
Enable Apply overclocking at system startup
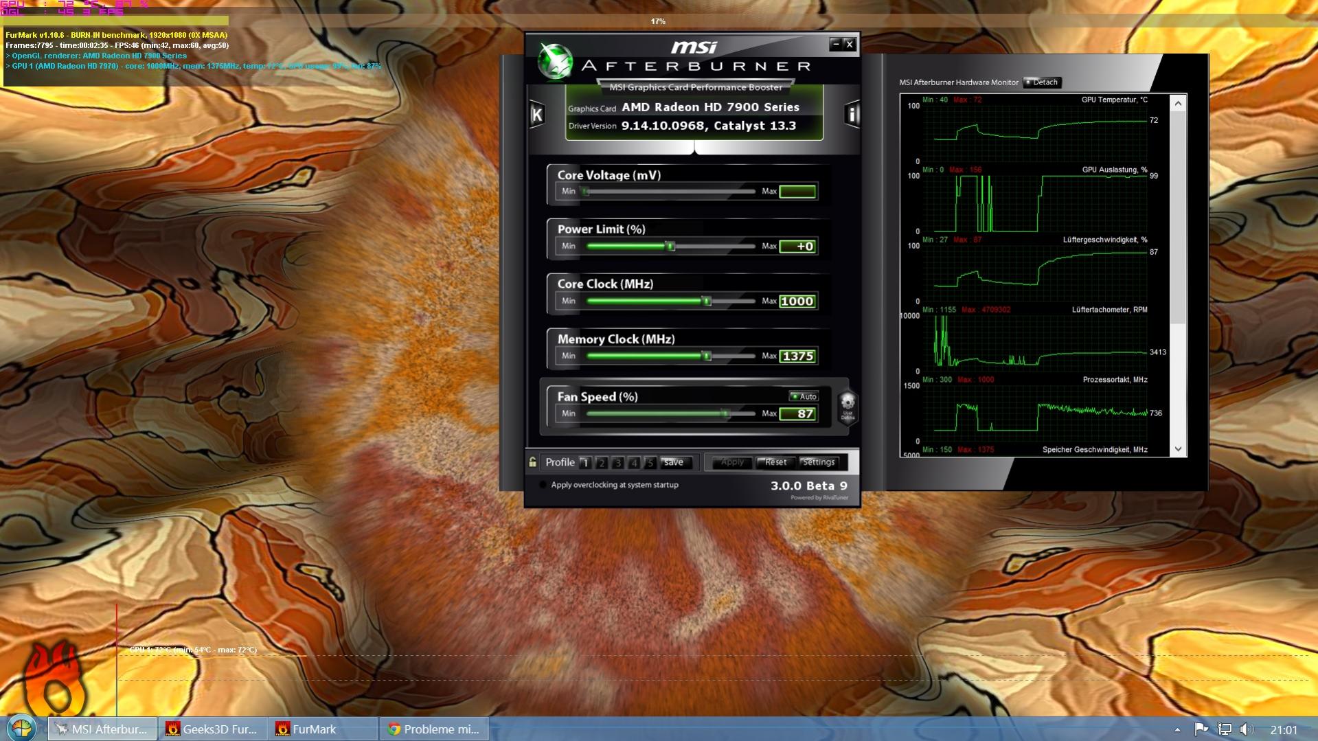click(543, 485)
